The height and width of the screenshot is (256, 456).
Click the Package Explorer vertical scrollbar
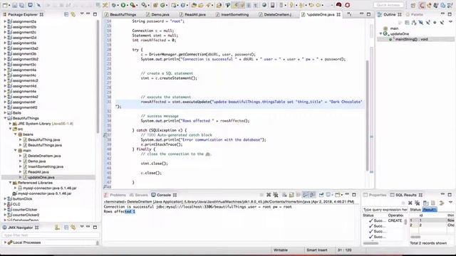pos(98,77)
